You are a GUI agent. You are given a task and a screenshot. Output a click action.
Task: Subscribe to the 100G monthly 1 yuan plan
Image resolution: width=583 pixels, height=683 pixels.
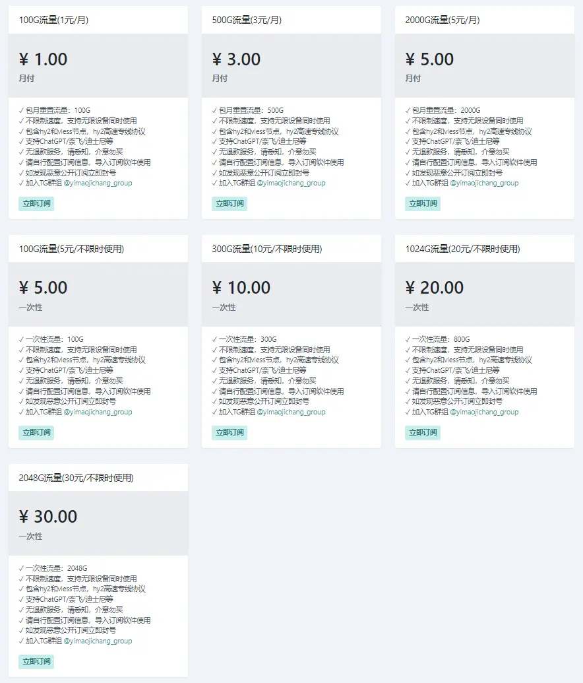pos(36,203)
